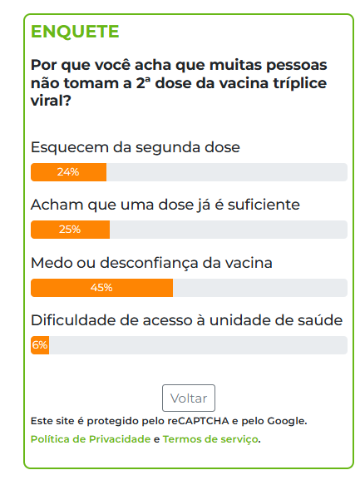
Task: Select 'Dificuldade de acesso à unidade de saúde'
Action: pos(186,320)
